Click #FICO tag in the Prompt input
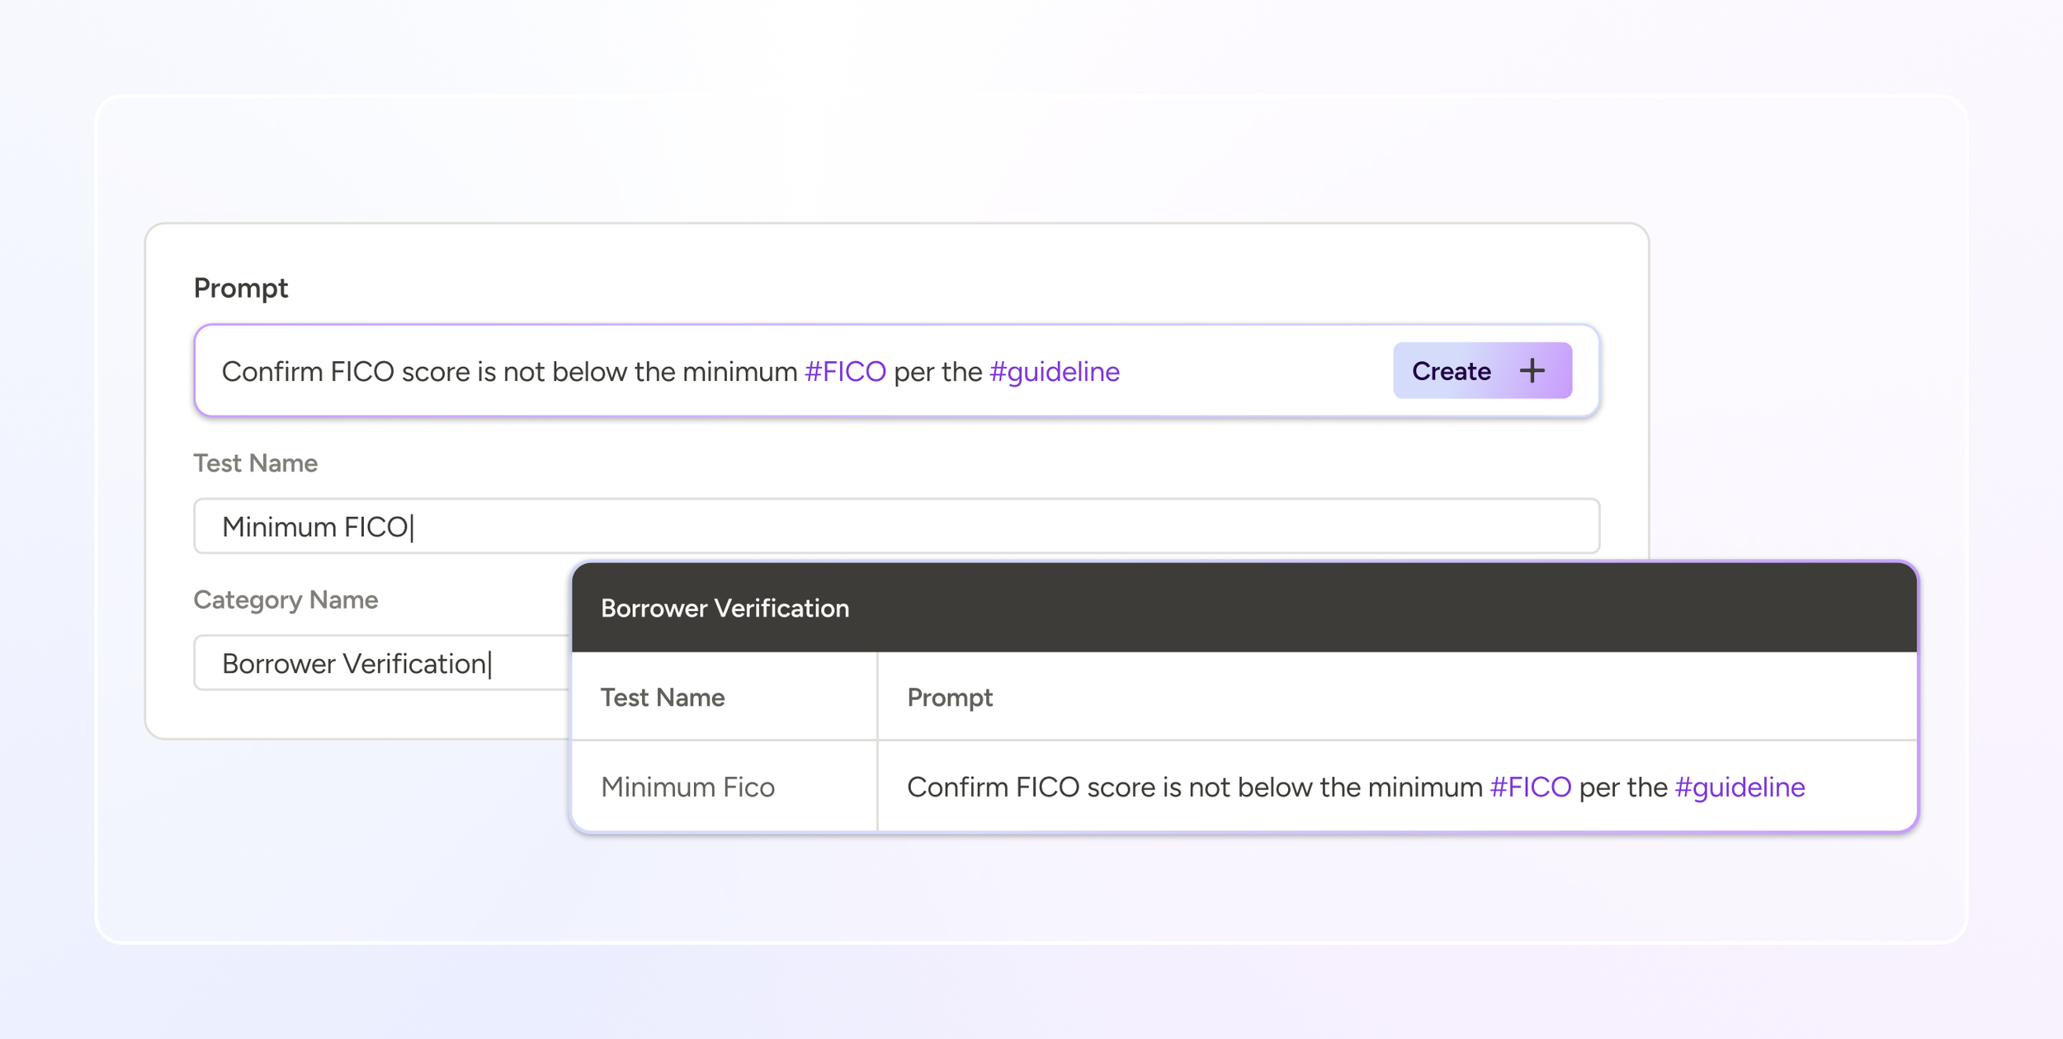2063x1039 pixels. (x=845, y=372)
